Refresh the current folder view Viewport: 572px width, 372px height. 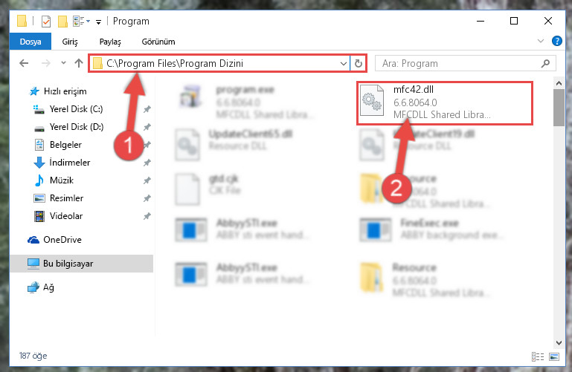[359, 63]
